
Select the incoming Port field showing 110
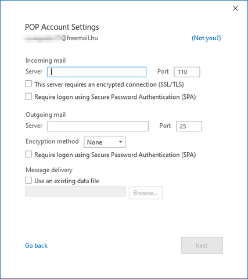(187, 72)
